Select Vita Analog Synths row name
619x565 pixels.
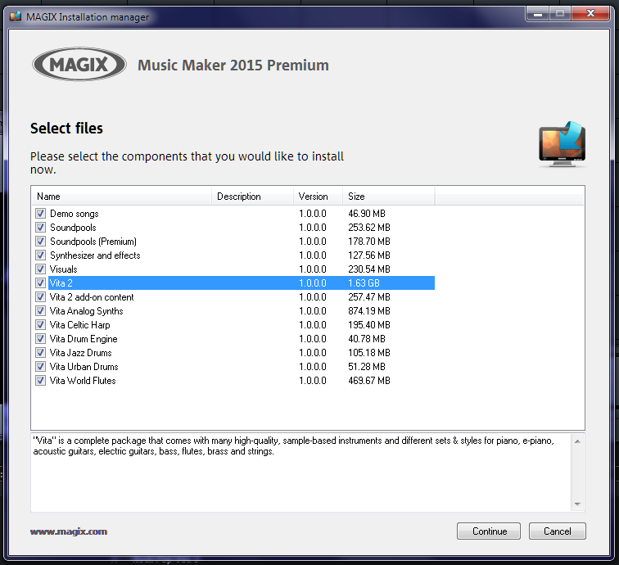(x=87, y=310)
